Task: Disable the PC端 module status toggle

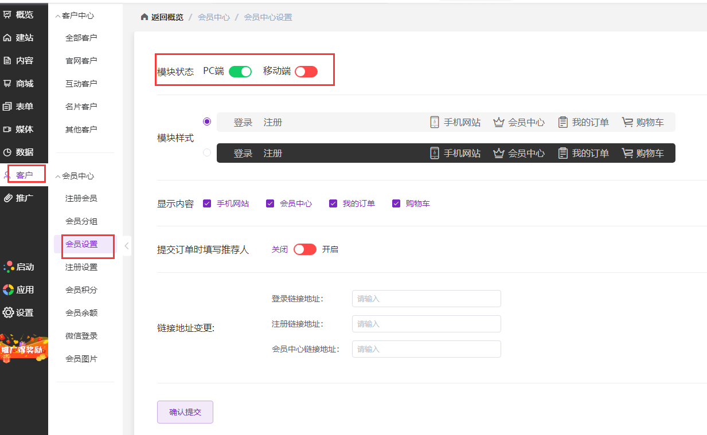Action: click(x=240, y=72)
